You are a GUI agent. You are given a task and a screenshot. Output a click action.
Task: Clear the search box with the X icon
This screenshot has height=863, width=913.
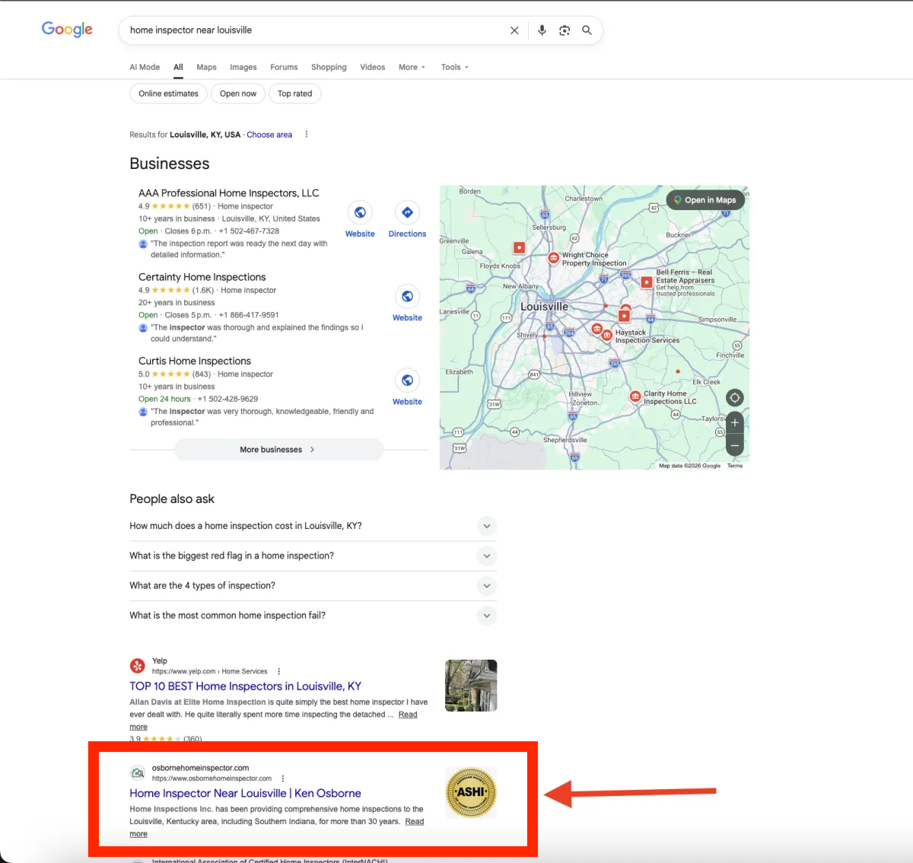tap(514, 30)
